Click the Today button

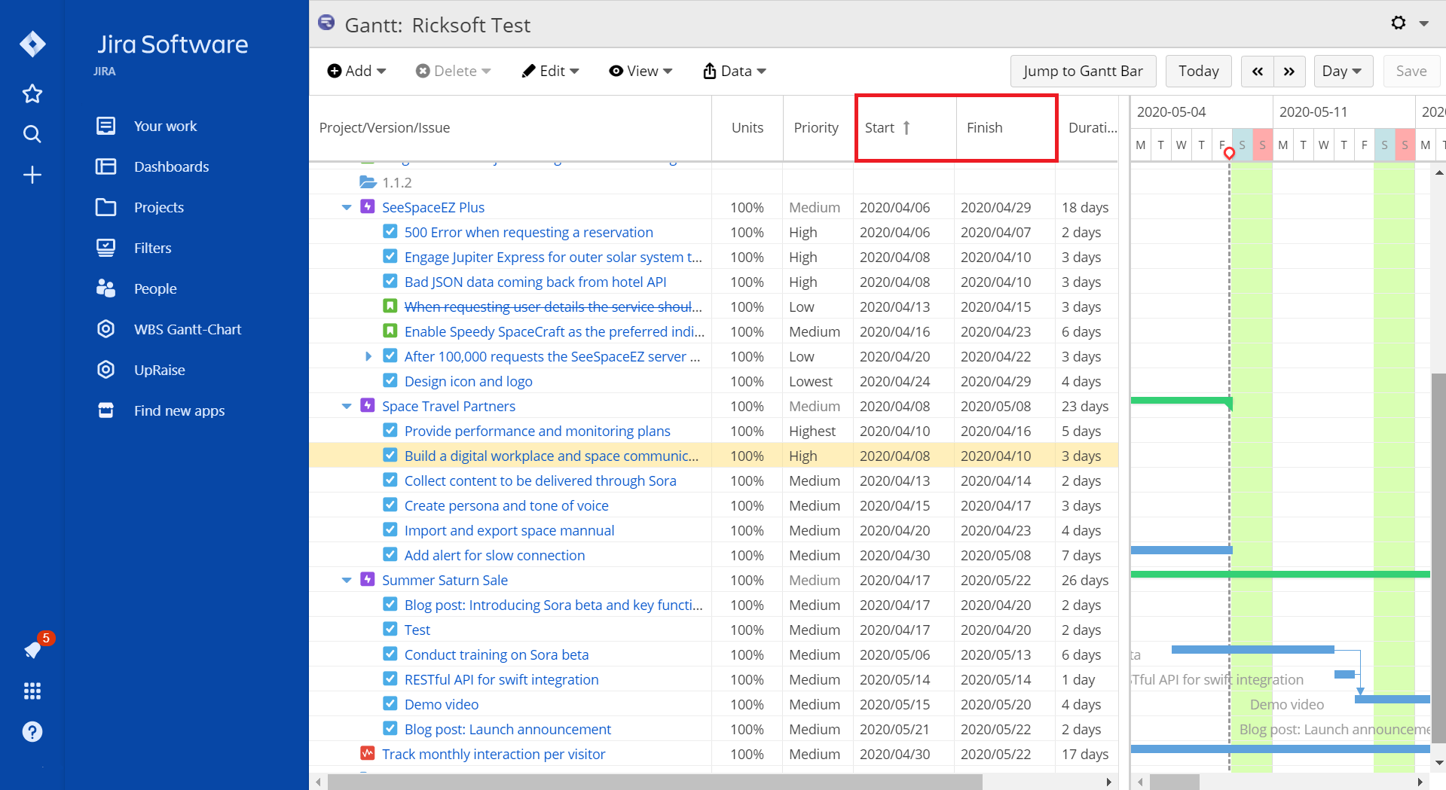click(1199, 71)
